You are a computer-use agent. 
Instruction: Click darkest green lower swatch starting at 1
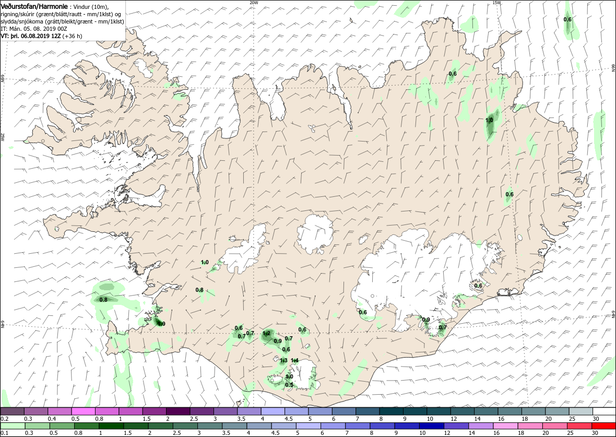111,426
